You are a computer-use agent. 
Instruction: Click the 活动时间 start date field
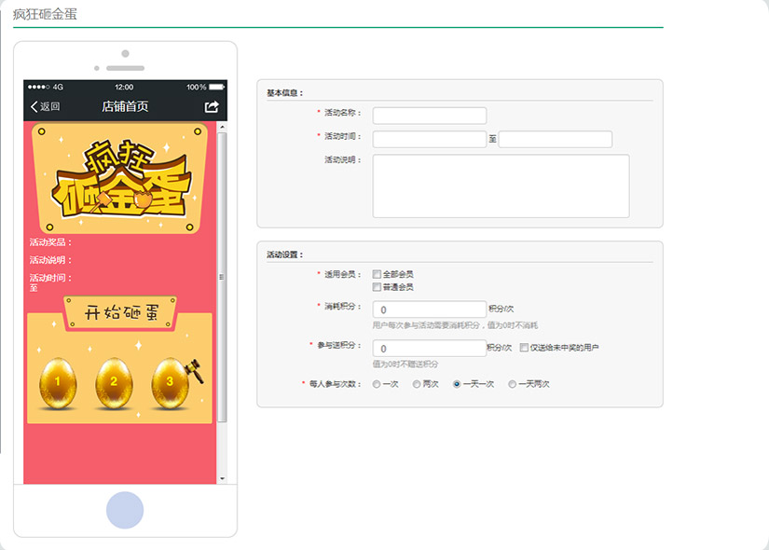click(x=430, y=139)
